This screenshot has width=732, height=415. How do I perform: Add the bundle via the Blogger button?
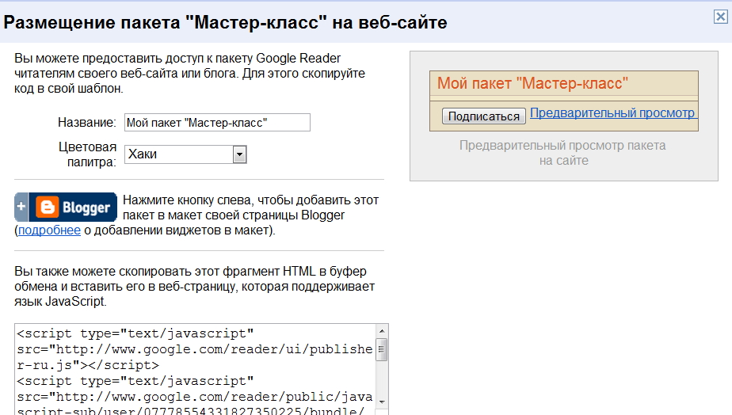66,207
